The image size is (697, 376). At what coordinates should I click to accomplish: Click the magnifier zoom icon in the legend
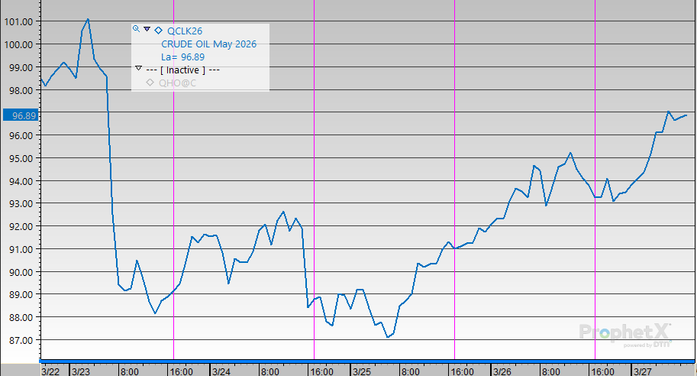pyautogui.click(x=136, y=29)
